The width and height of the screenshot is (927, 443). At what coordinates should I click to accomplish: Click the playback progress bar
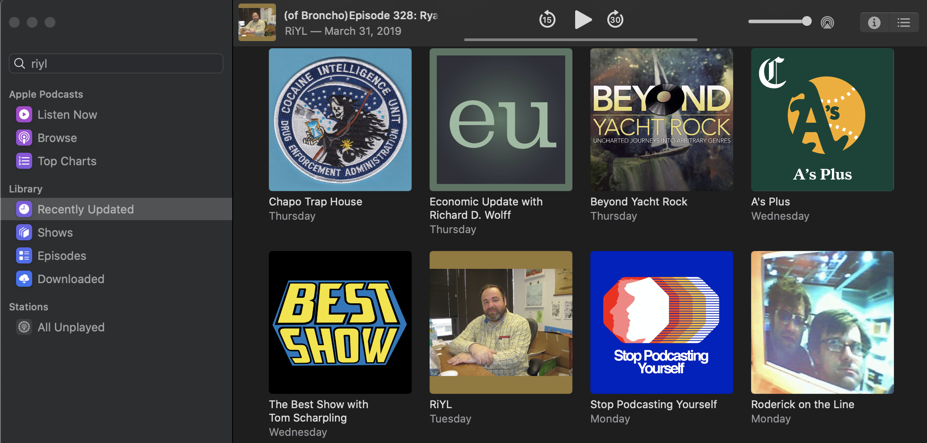click(580, 40)
